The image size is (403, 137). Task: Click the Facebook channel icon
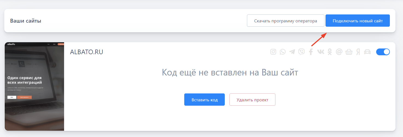311,52
